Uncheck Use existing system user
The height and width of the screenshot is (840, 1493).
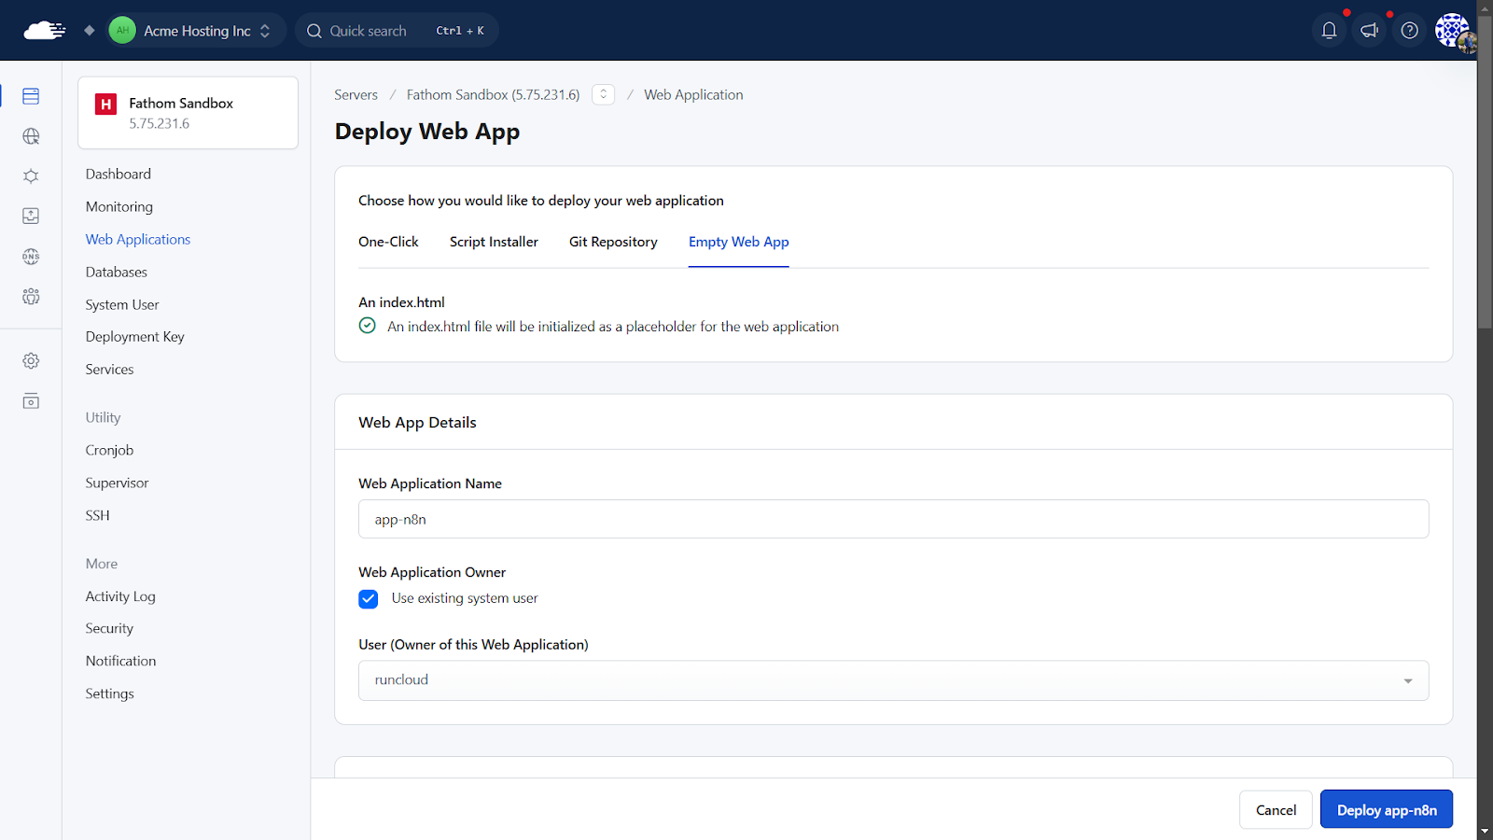(x=369, y=599)
